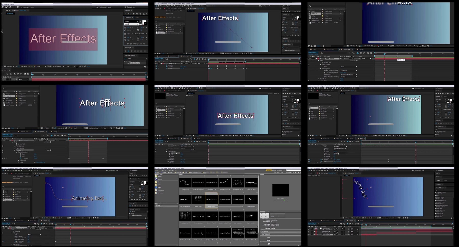Click black stroke swatch in pink-highlight frame's Character panel
This screenshot has width=459, height=247.
(x=146, y=24)
